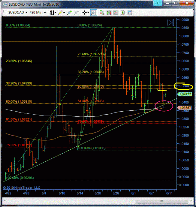
Task: Click the 100.00% (0.99296) Fibonacci label
Action: [x=20, y=178]
